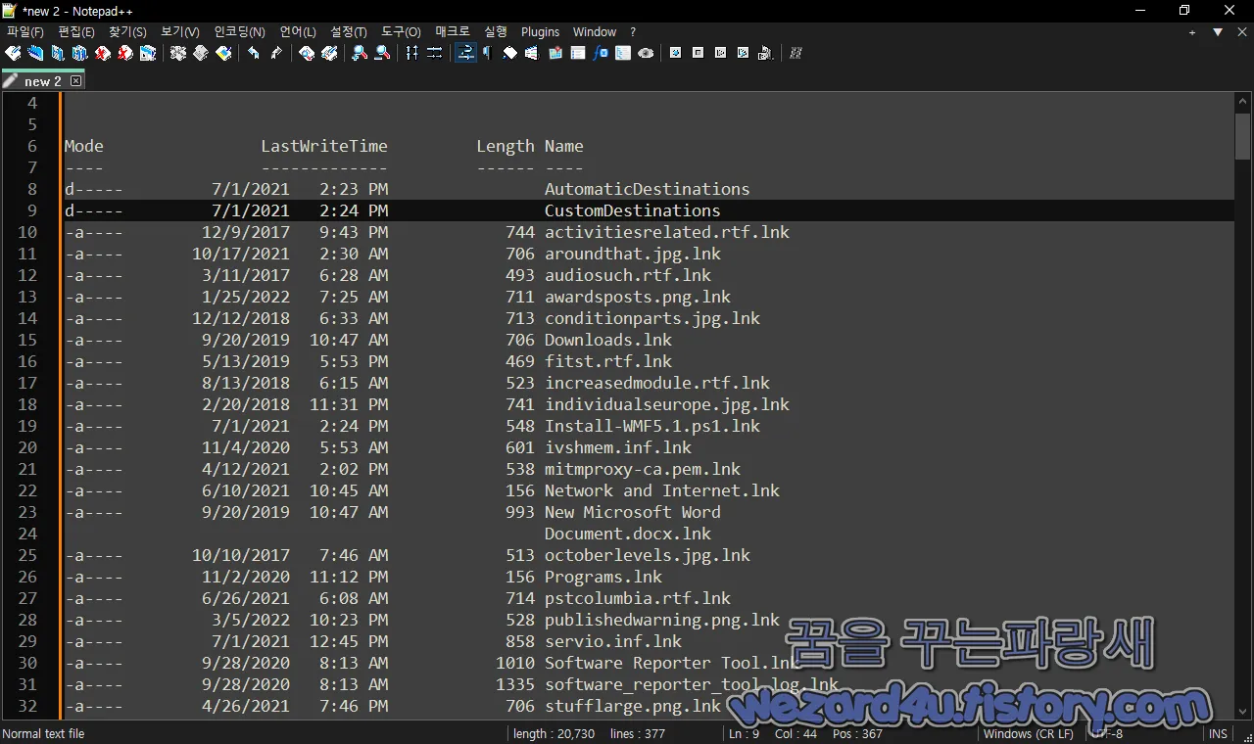The image size is (1254, 744).
Task: Click the Close All toolbar icon
Action: [125, 53]
